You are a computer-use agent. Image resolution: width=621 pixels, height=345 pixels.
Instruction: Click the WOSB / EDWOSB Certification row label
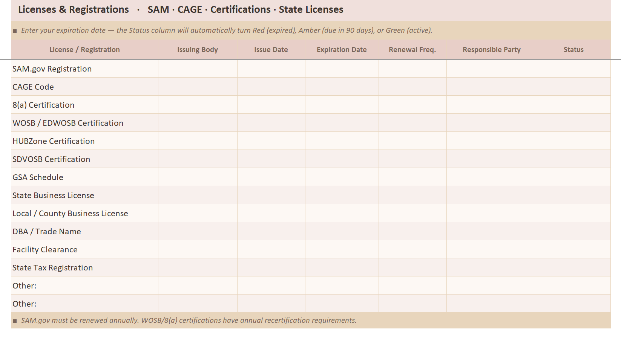point(68,122)
